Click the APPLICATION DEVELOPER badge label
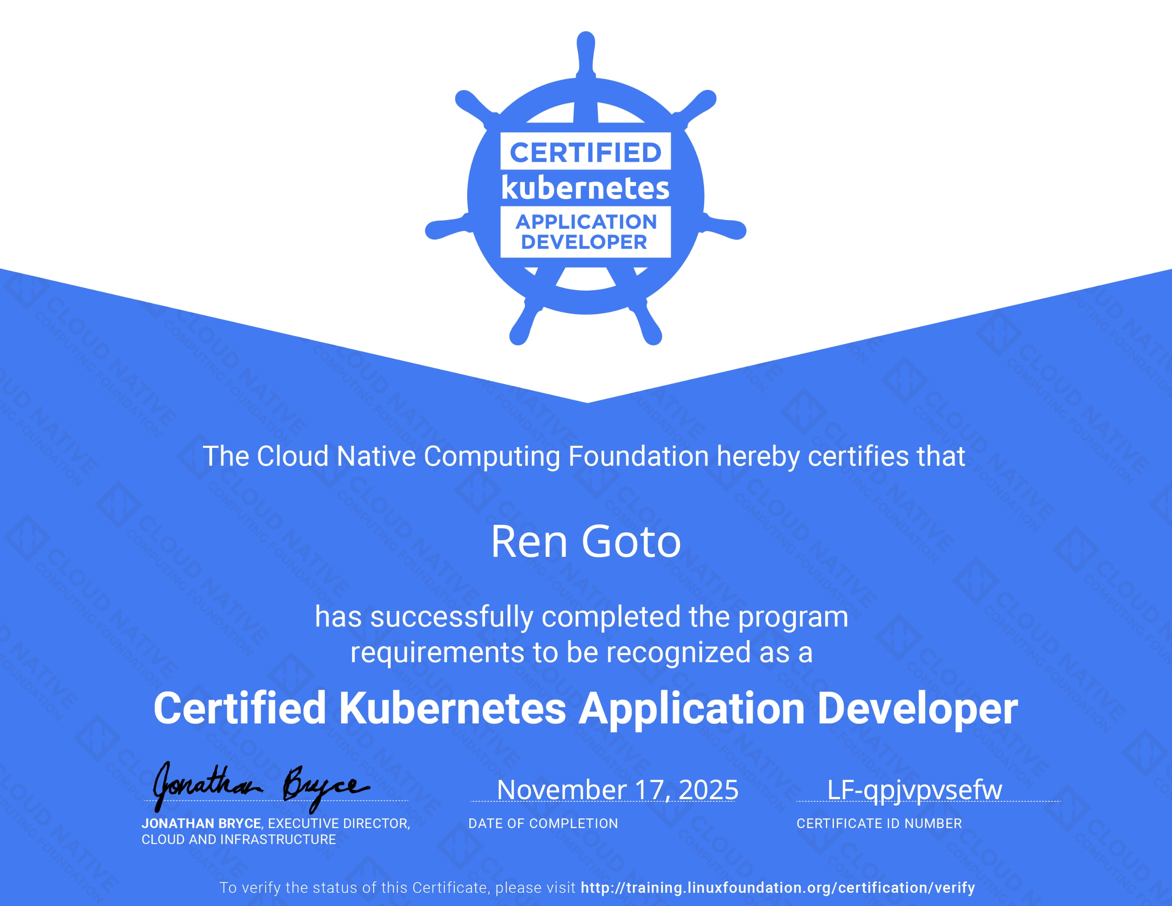Image resolution: width=1172 pixels, height=906 pixels. tap(586, 232)
